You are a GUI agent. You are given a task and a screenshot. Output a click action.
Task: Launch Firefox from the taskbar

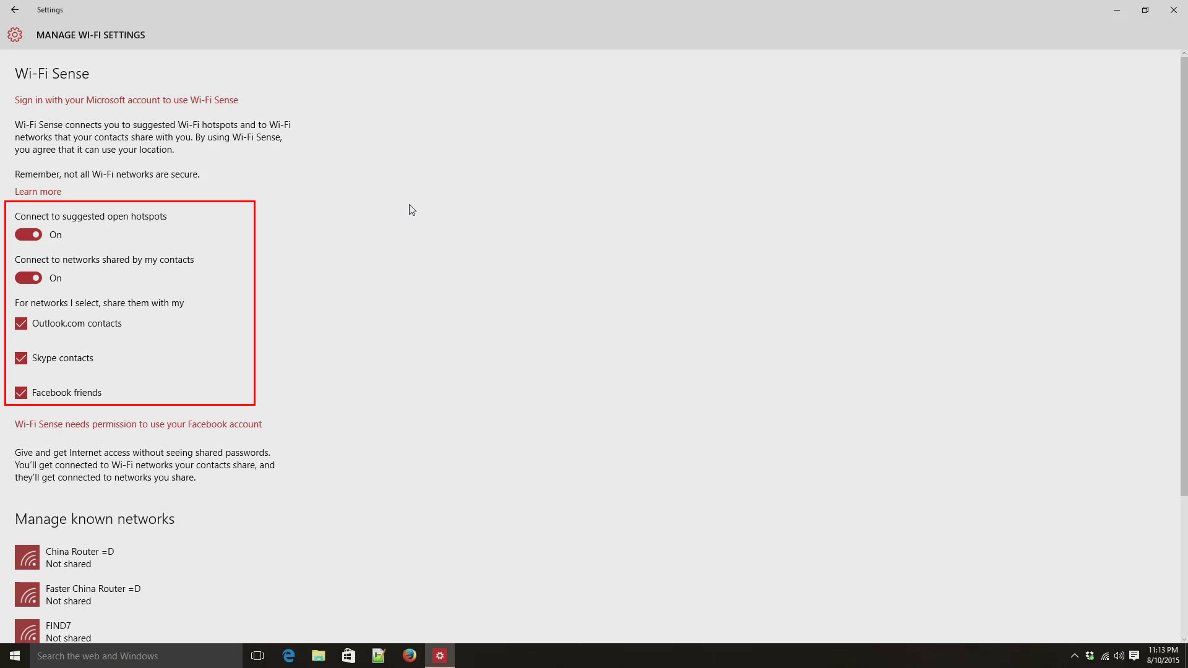coord(410,656)
